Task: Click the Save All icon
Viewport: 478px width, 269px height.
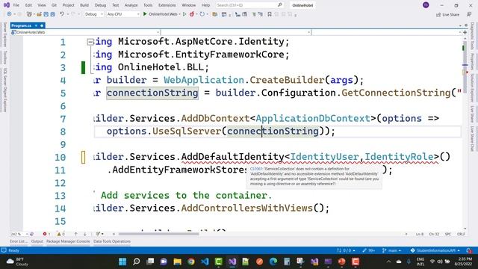Action: 53,14
